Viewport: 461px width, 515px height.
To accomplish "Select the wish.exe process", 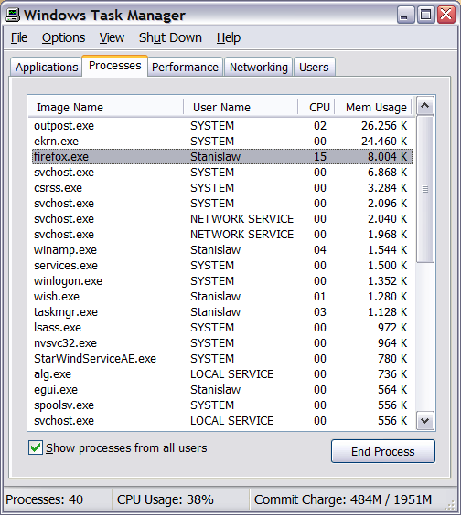I will pos(222,297).
